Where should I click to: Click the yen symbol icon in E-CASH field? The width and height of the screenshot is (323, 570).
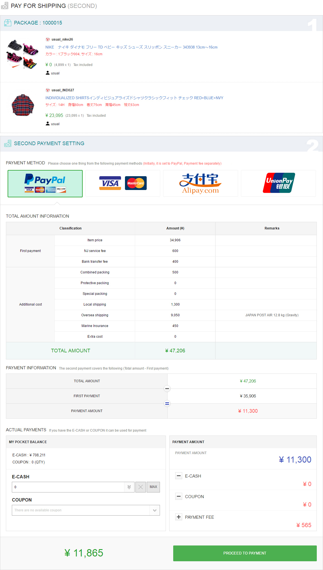(x=129, y=487)
